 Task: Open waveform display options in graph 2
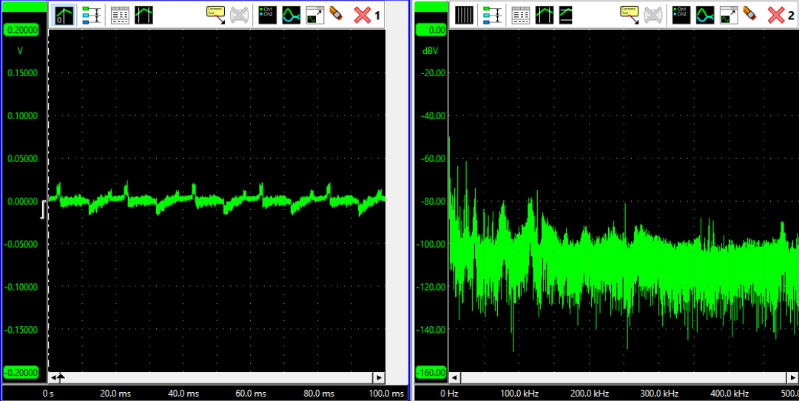pos(706,16)
